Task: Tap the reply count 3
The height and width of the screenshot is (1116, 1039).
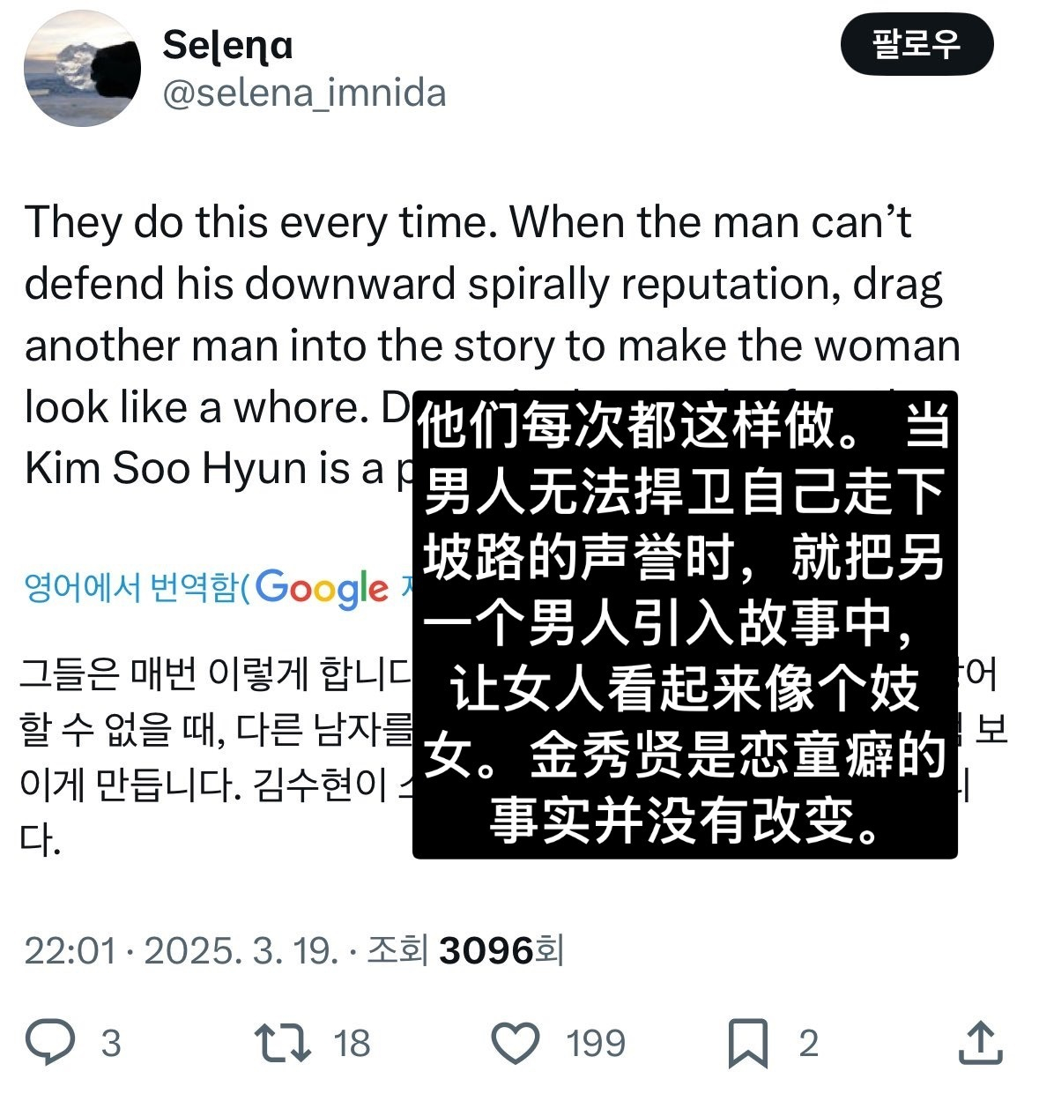Action: click(110, 1044)
